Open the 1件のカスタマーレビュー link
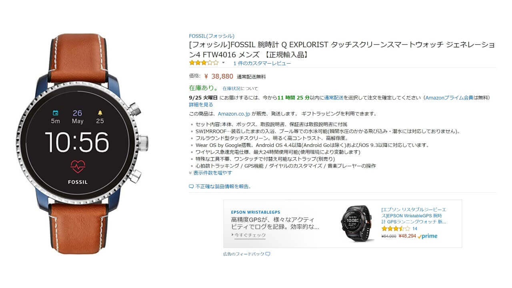 262,63
